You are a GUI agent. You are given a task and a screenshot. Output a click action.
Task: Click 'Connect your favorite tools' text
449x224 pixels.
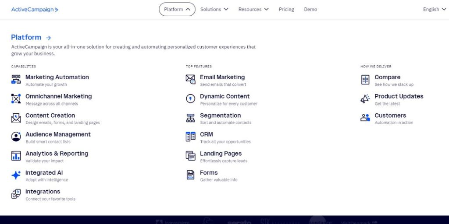tap(50, 199)
